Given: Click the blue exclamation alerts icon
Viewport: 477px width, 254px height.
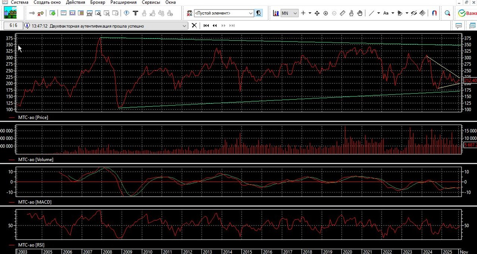Looking at the screenshot, I should click(126, 13).
